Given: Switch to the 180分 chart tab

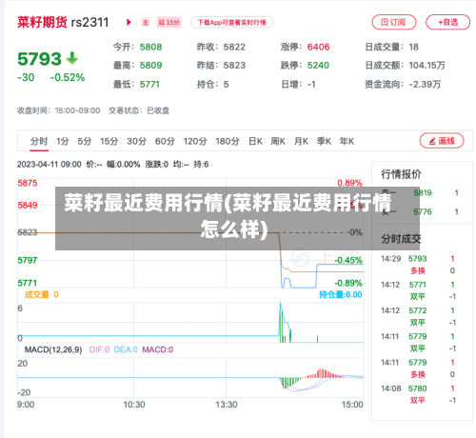Looking at the screenshot, I should point(228,141).
